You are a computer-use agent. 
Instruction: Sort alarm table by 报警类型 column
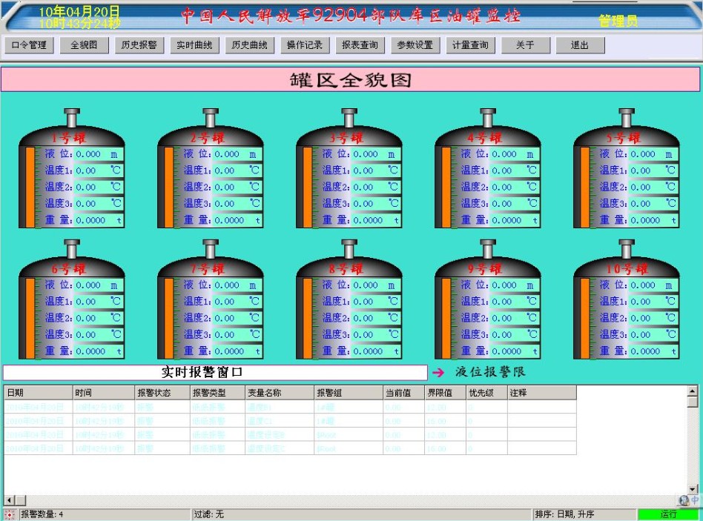tap(217, 393)
